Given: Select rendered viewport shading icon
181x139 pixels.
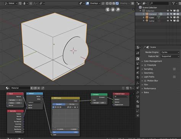Looking at the screenshot, I should (117, 3).
